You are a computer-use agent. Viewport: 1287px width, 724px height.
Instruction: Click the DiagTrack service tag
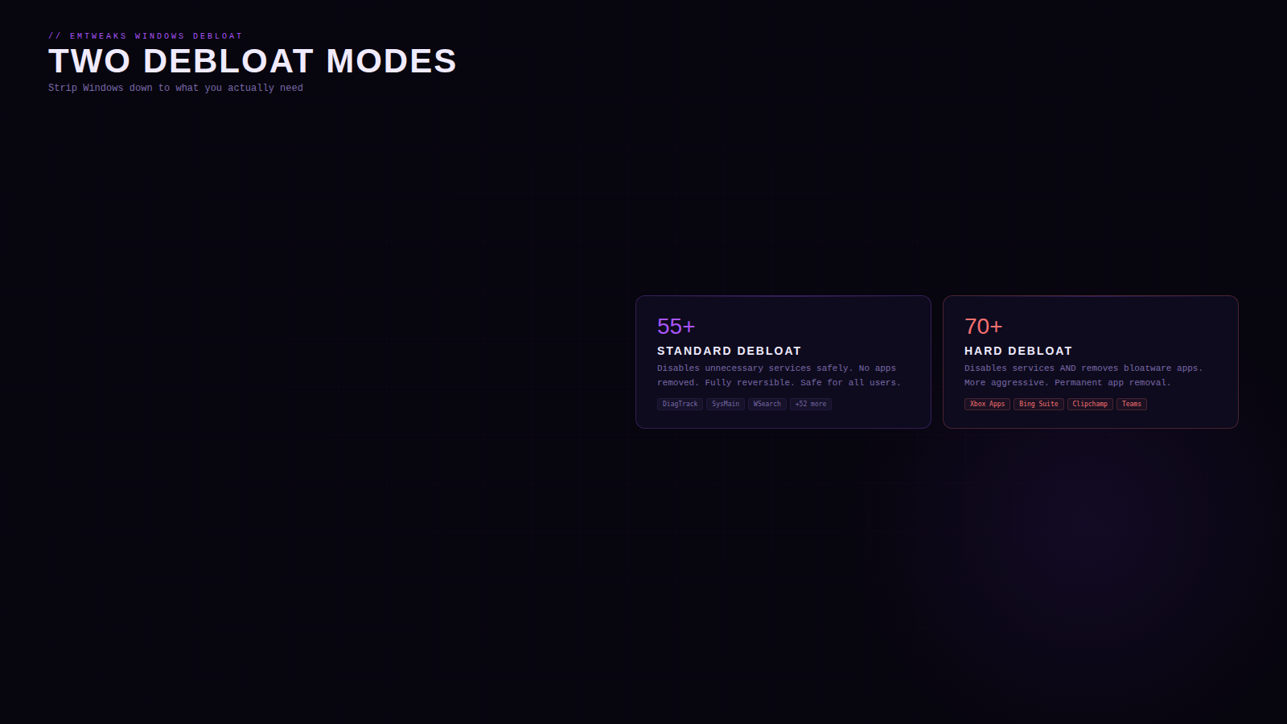coord(680,404)
